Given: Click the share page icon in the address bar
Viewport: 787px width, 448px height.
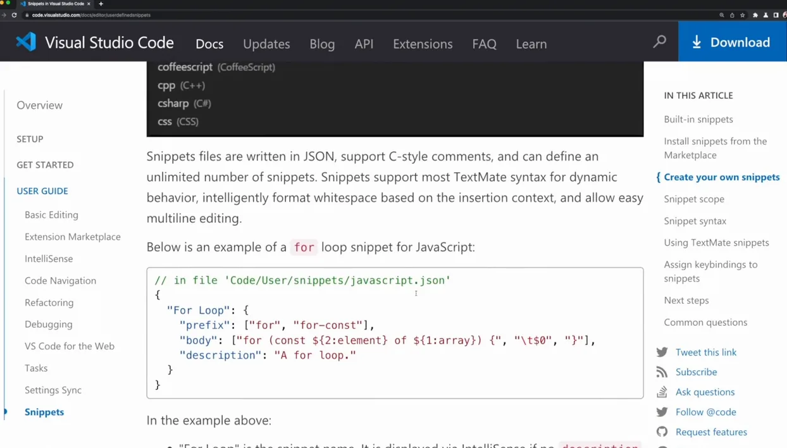Looking at the screenshot, I should pos(732,15).
